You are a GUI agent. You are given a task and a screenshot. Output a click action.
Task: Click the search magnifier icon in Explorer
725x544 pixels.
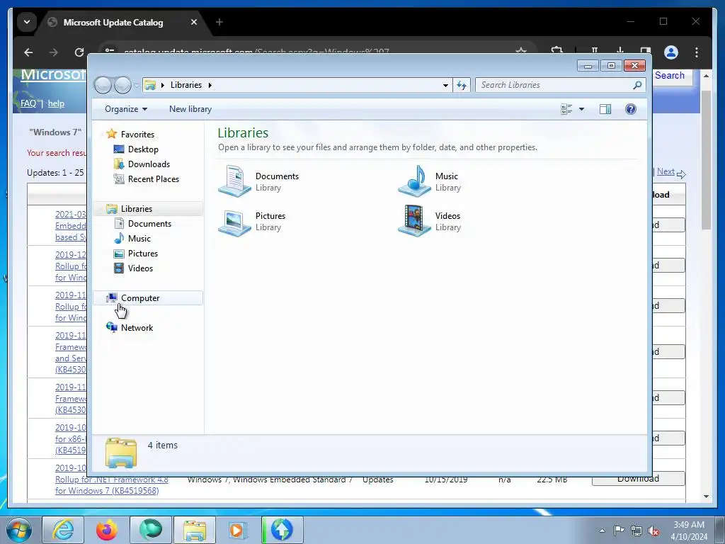click(637, 85)
